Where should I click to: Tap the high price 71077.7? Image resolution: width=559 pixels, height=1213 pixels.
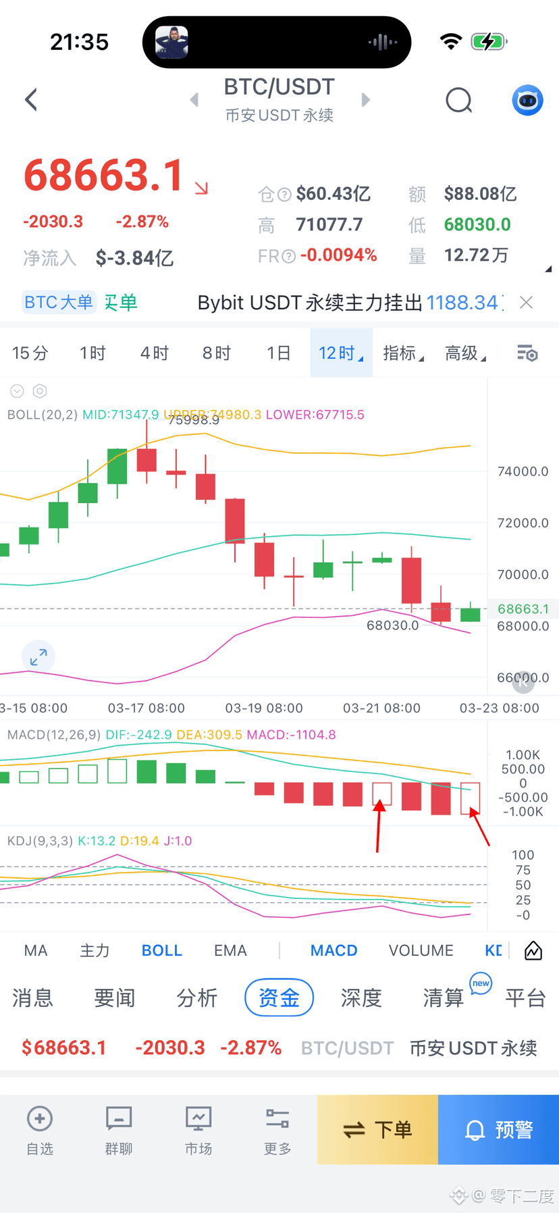[x=329, y=225]
